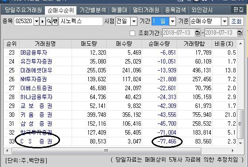Open the 기준 순매수량 dropdown
The height and width of the screenshot is (167, 248).
coord(224,21)
